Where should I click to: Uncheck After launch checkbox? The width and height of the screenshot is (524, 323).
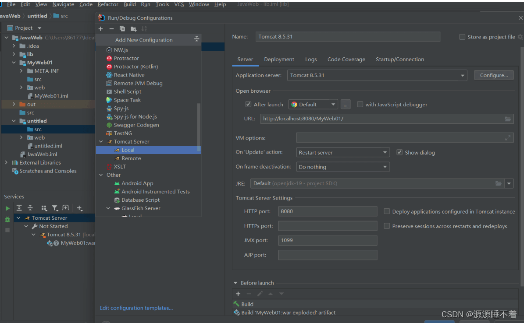point(248,104)
